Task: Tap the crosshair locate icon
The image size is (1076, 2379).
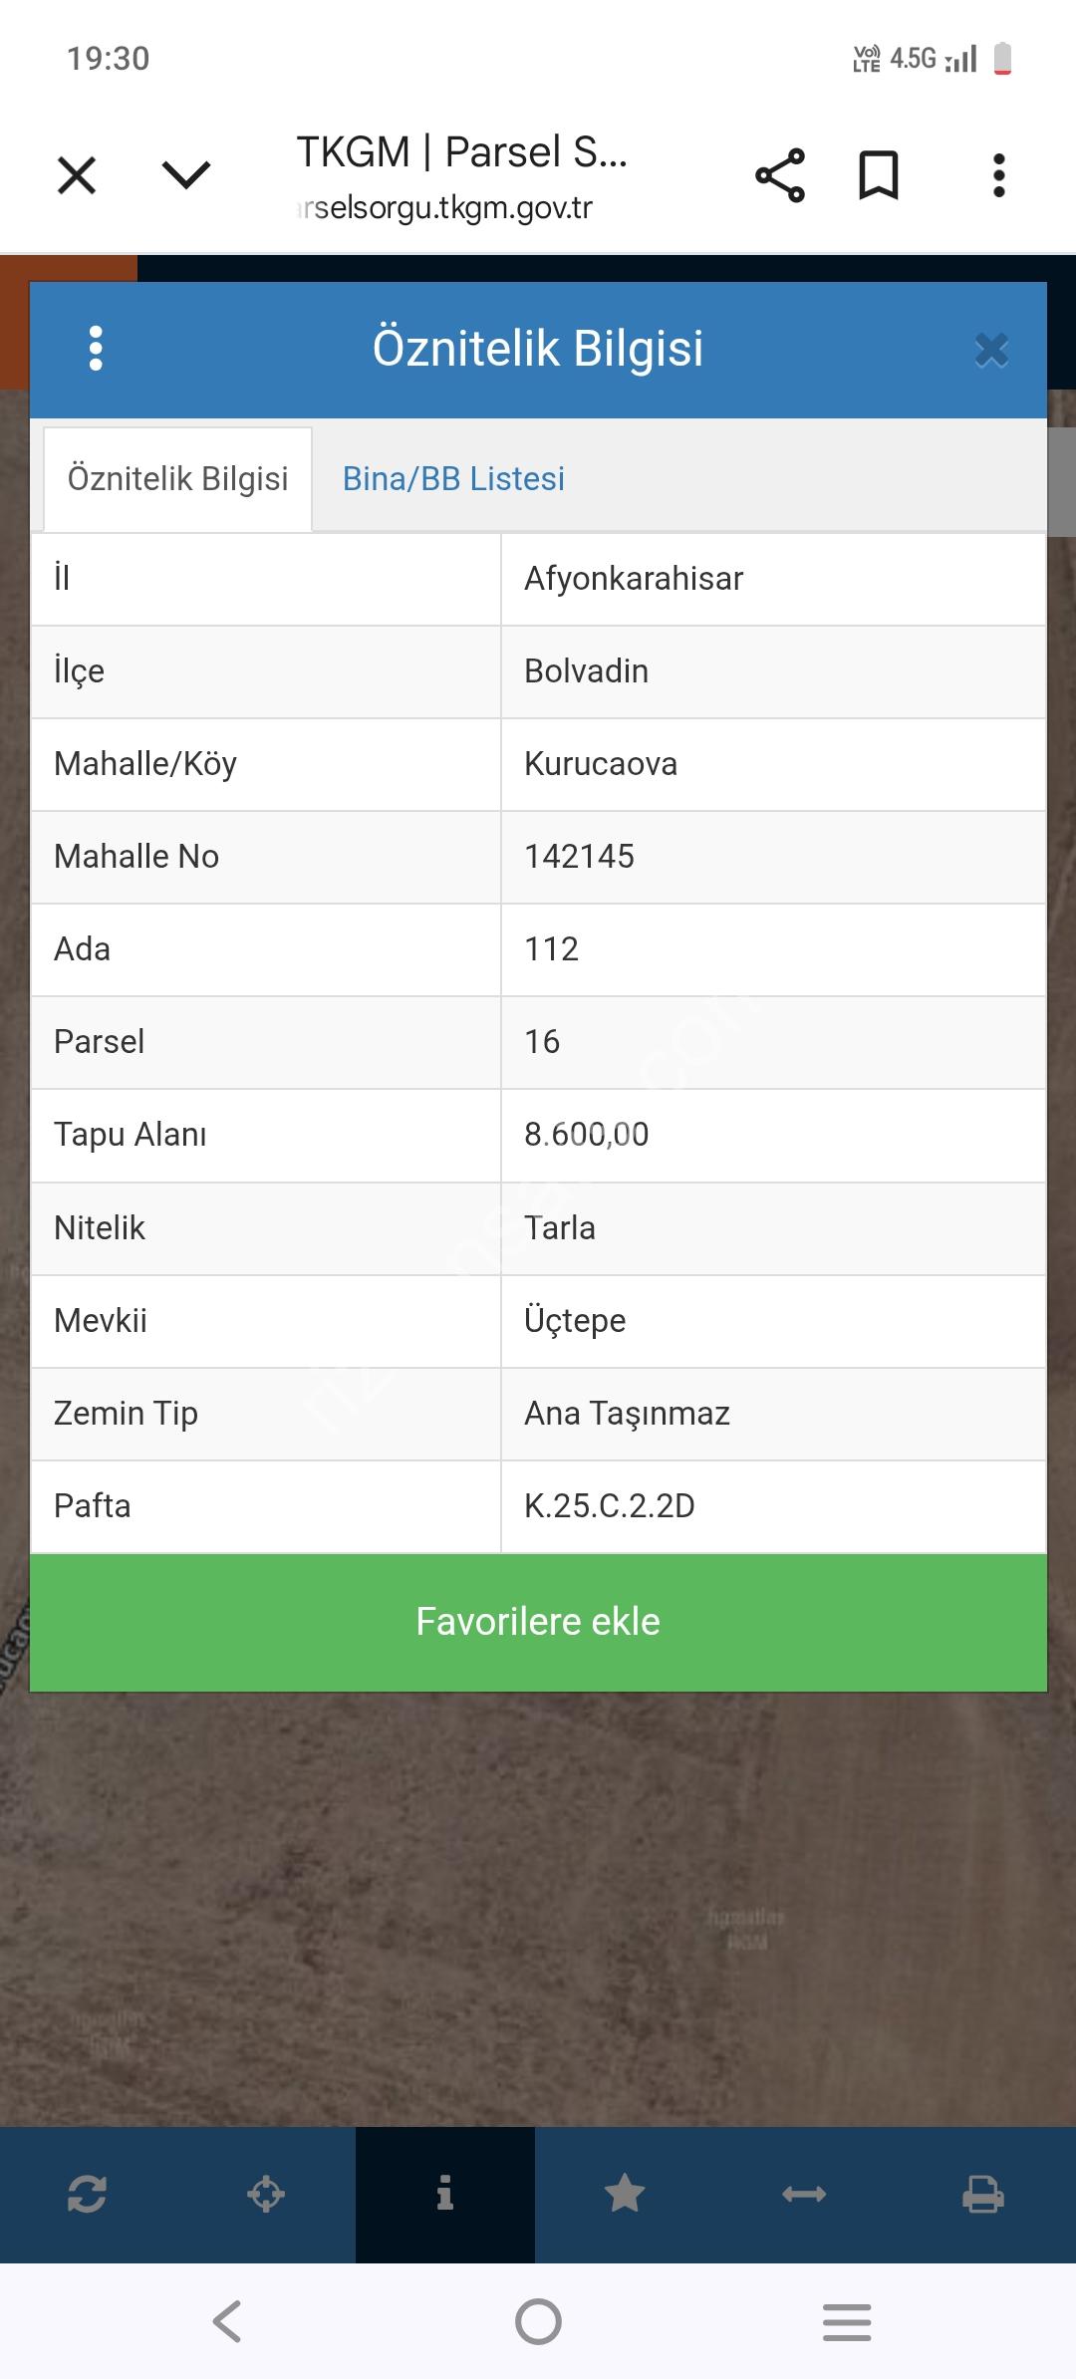Action: click(x=266, y=2194)
